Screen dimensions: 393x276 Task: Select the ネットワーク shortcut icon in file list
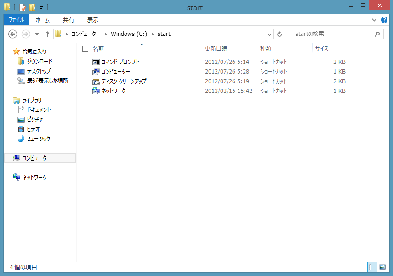96,91
